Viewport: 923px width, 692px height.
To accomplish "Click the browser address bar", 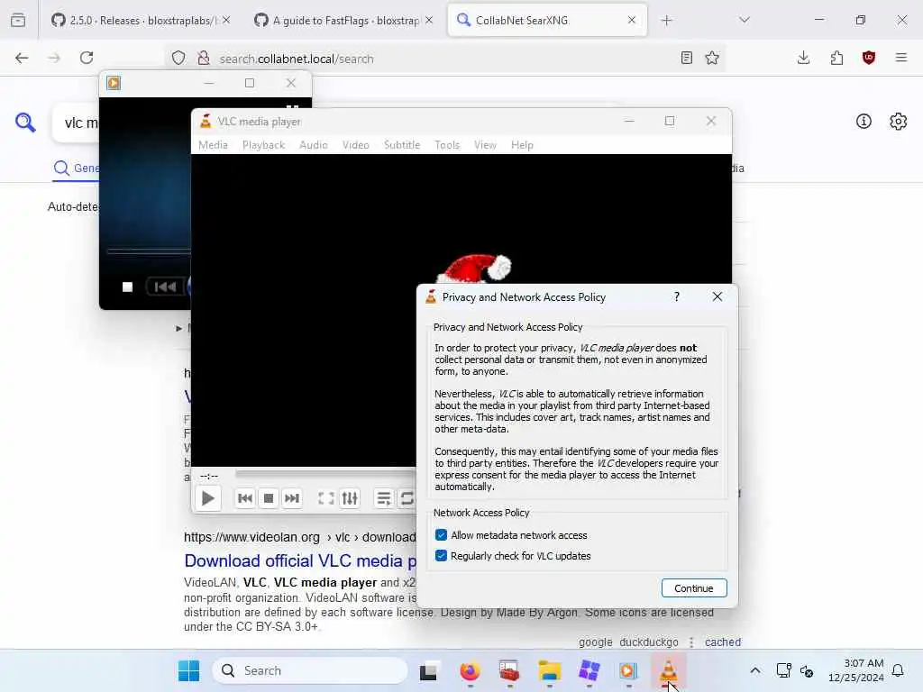I will (444, 59).
